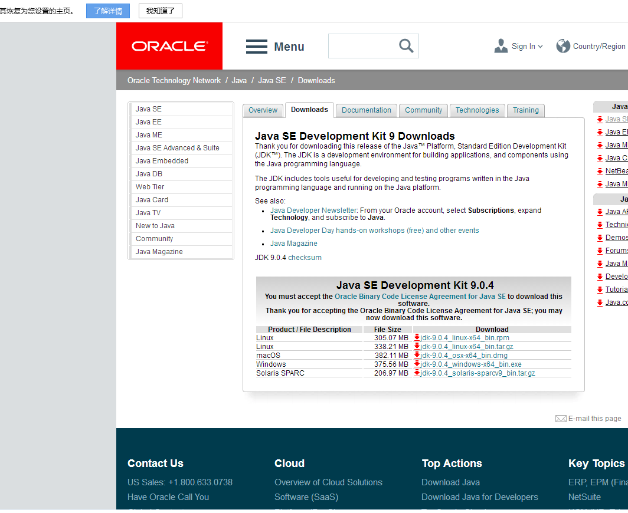
Task: Open Java Magazine in left sidebar
Action: point(181,252)
